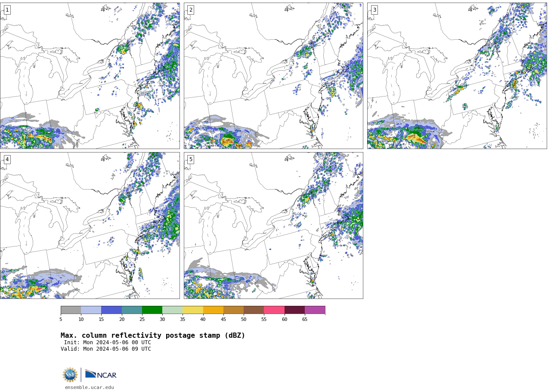Open ensemble member 4 reflectivity map
Screen dimensions: 551x392
coord(90,225)
